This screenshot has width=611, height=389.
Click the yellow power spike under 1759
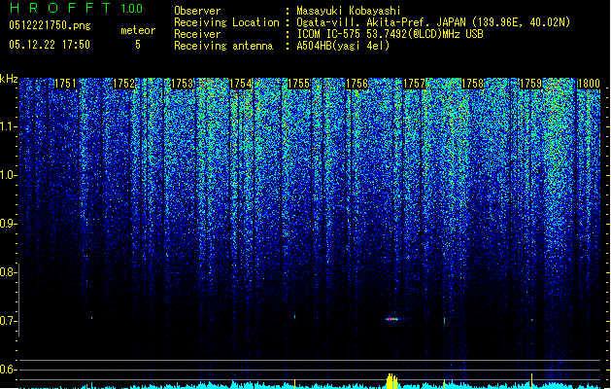tap(531, 381)
